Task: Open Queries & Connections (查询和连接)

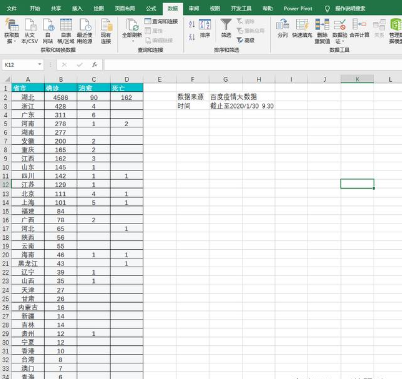Action: [162, 21]
